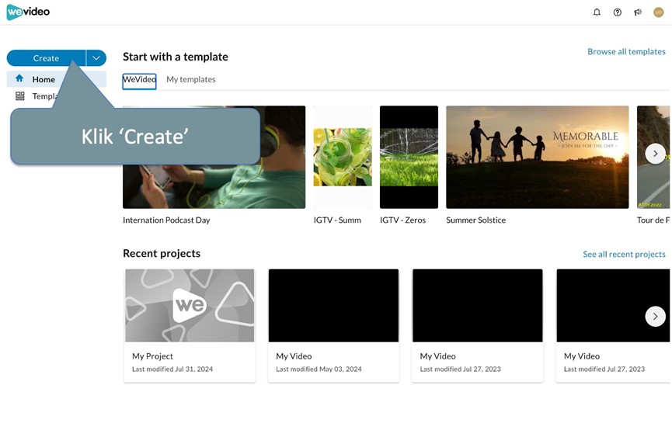Expand the Create dropdown arrow
672x423 pixels.
click(x=96, y=57)
